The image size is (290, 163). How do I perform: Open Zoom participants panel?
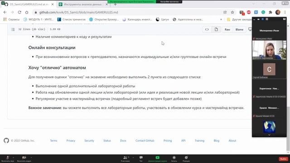click(x=125, y=159)
